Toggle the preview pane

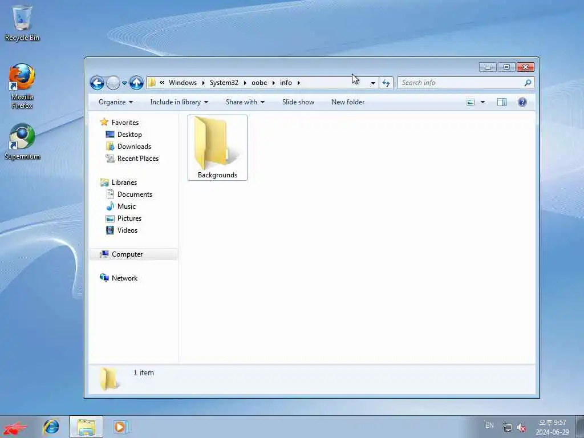(x=502, y=102)
